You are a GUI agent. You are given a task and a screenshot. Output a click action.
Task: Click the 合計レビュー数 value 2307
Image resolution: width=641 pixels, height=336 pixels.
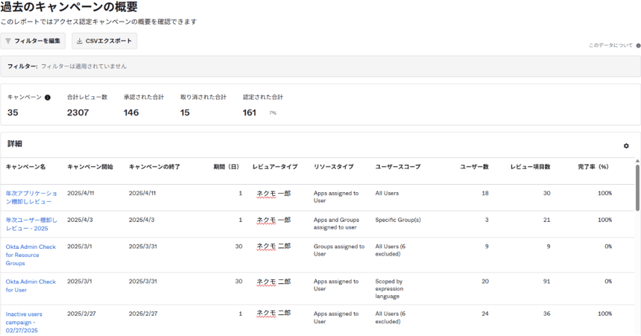(x=78, y=112)
